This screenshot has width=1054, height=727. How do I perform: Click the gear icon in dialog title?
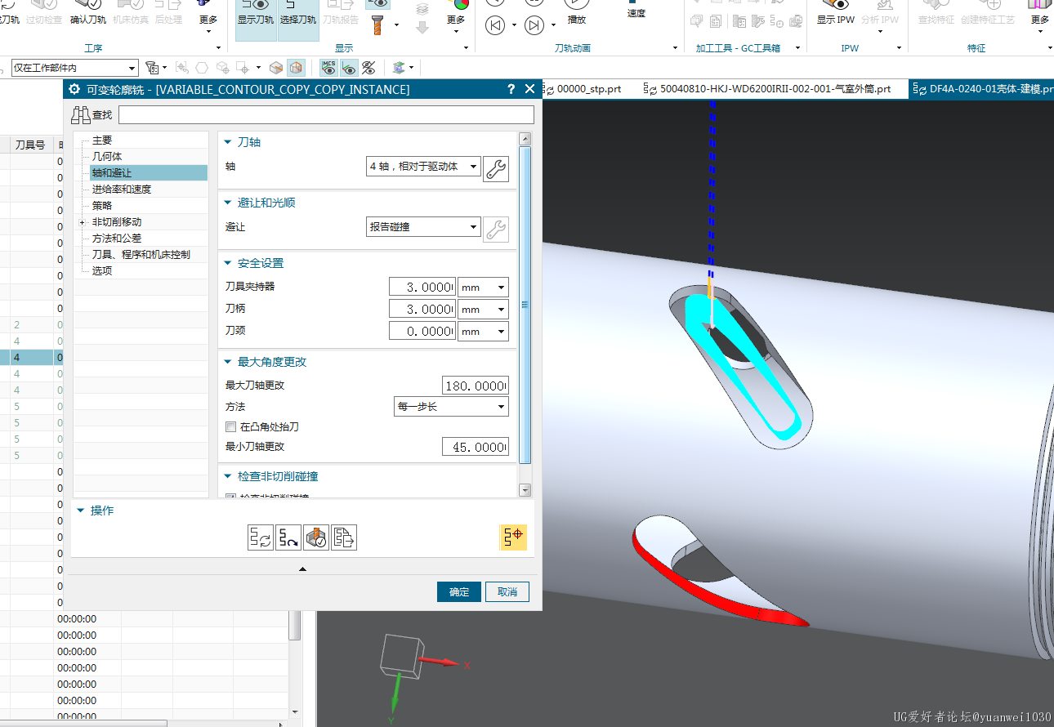pyautogui.click(x=75, y=89)
